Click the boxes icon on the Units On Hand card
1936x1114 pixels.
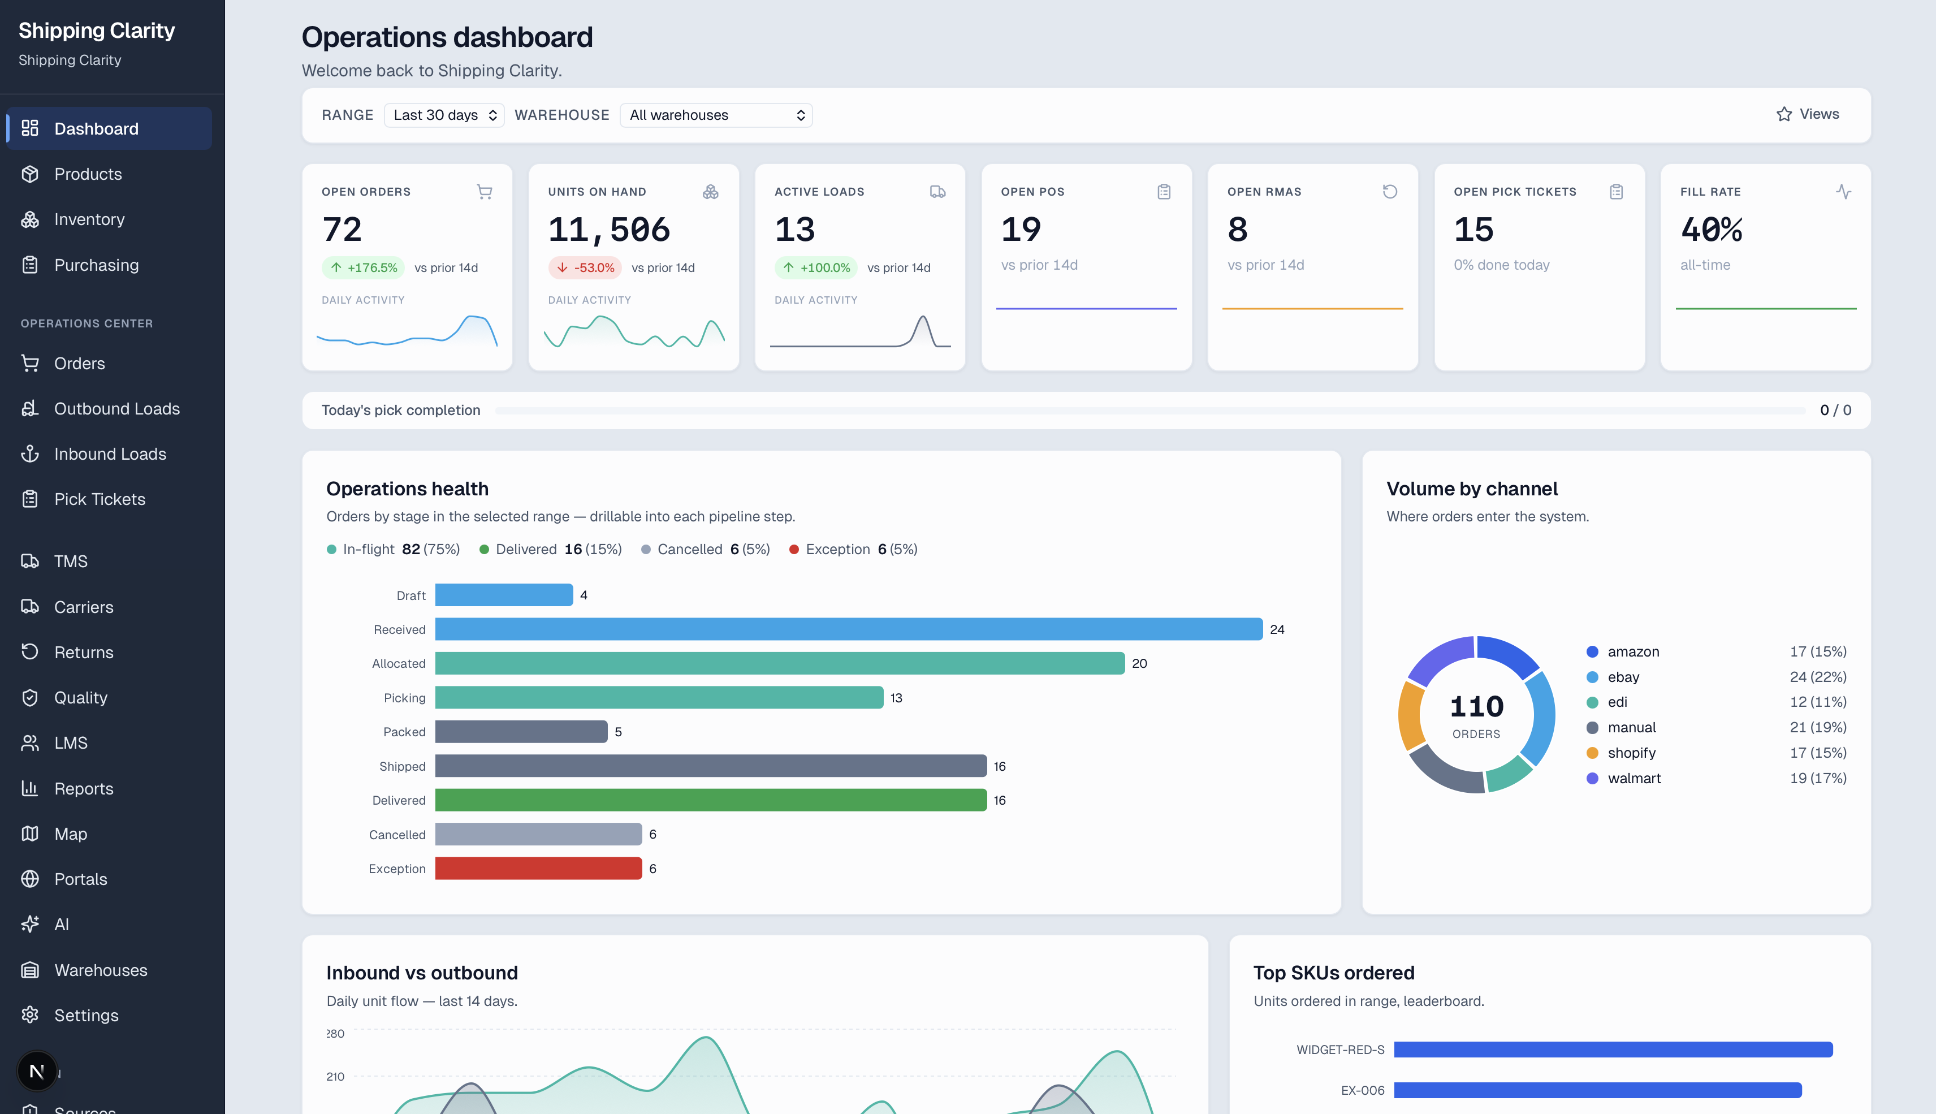(x=711, y=191)
